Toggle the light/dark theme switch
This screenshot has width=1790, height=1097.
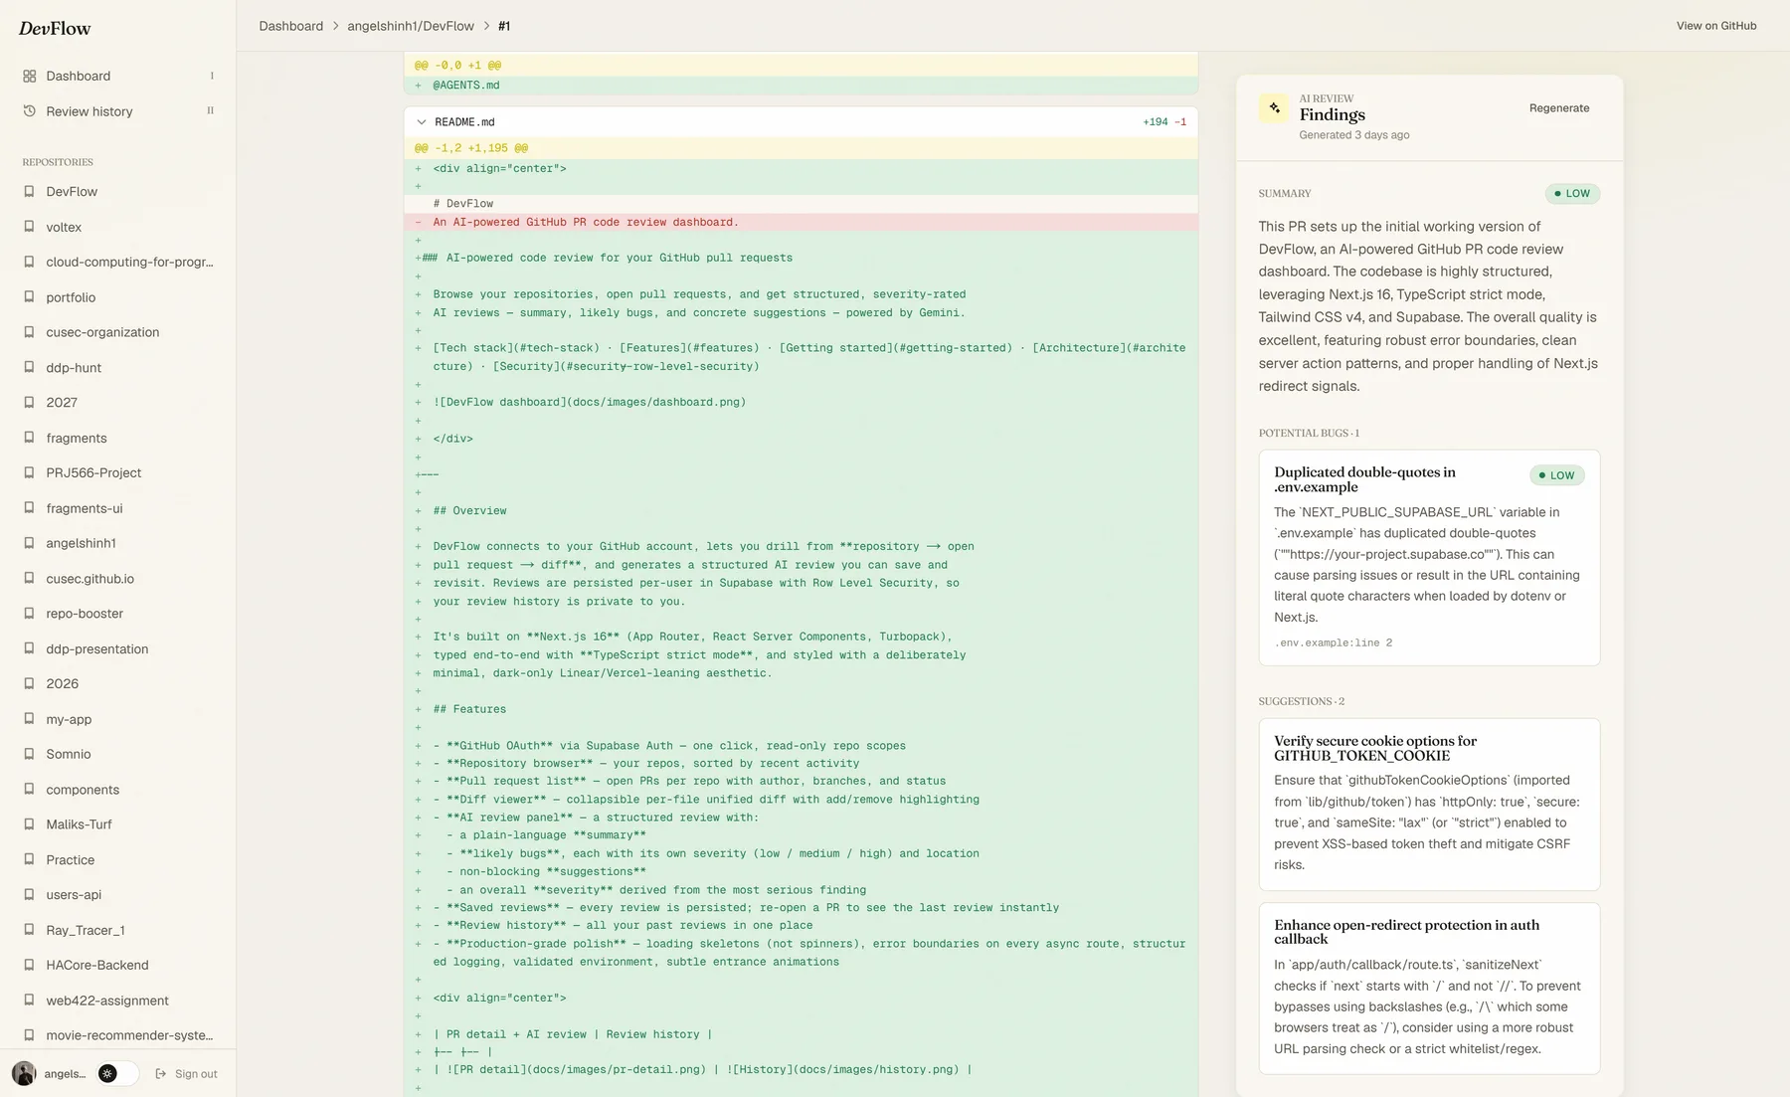[117, 1073]
